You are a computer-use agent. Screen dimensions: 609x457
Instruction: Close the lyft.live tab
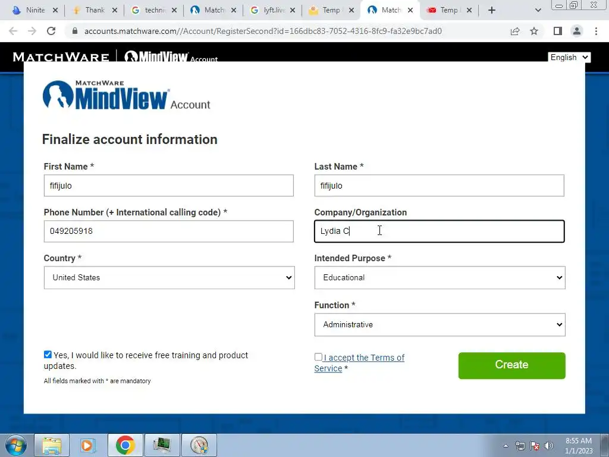(x=293, y=10)
